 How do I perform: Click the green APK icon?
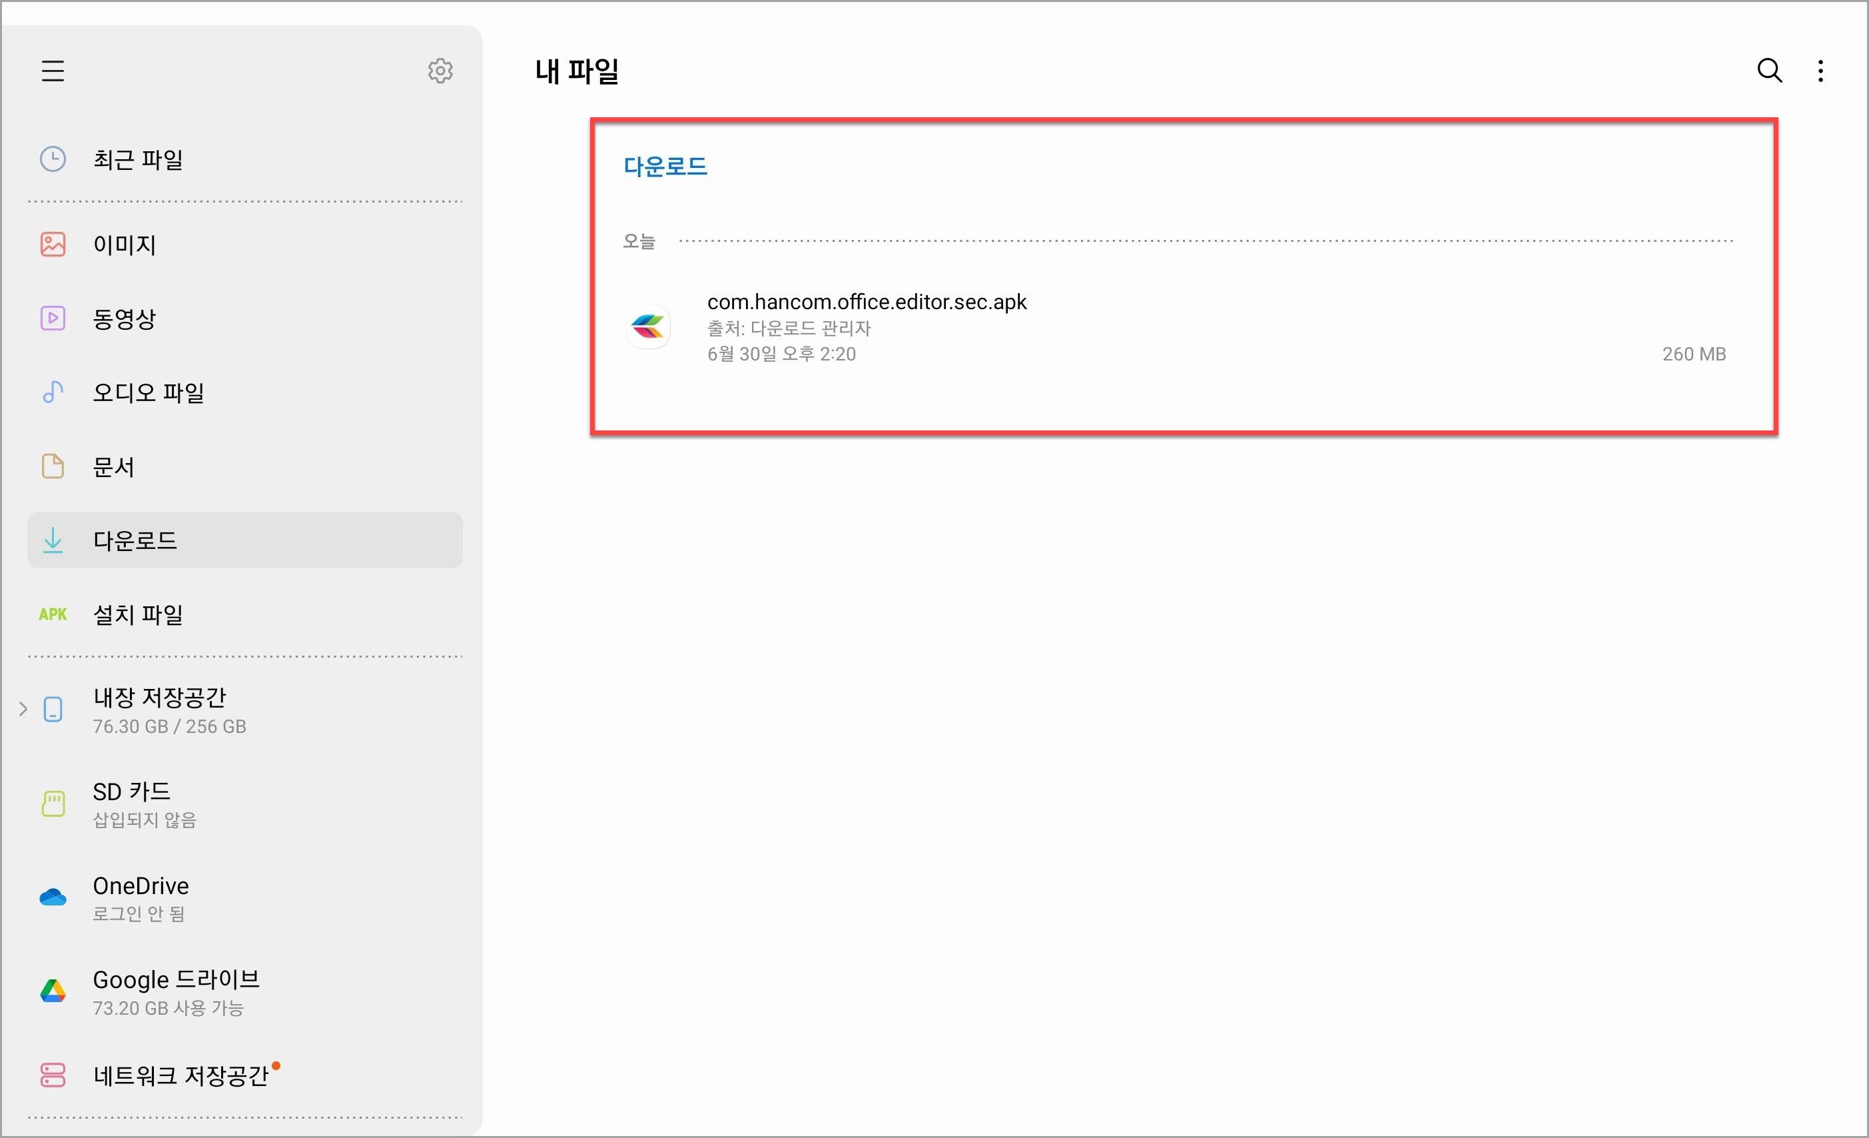tap(53, 614)
